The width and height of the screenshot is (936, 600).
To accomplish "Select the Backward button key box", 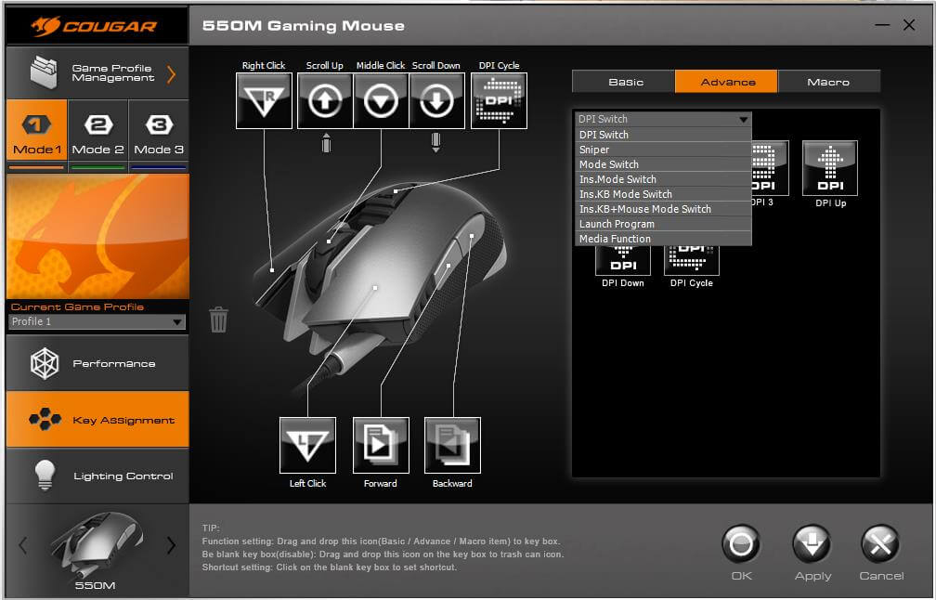I will (452, 446).
